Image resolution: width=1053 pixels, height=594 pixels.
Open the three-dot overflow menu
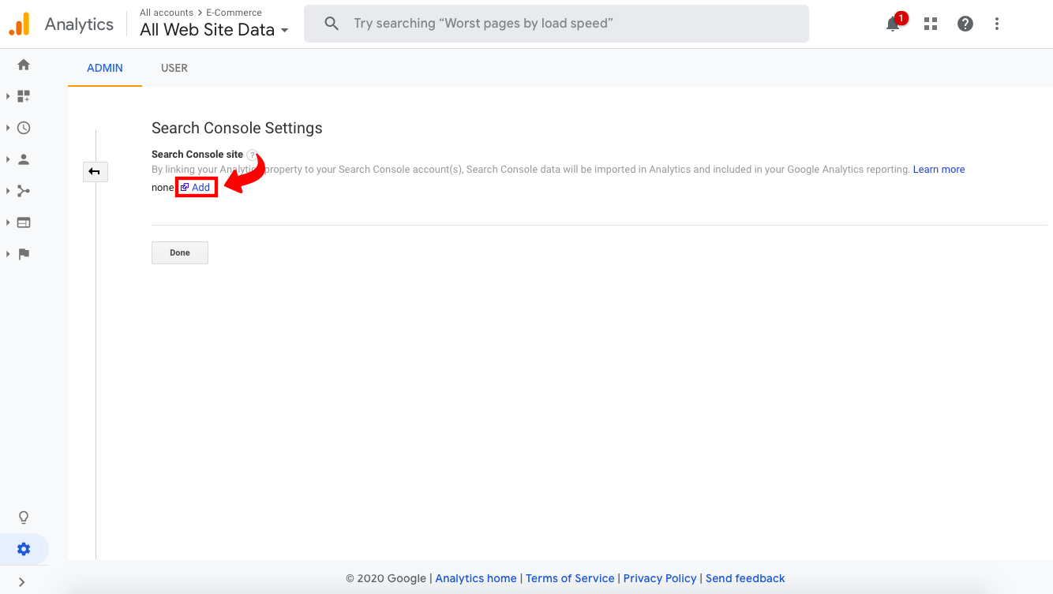click(x=997, y=24)
